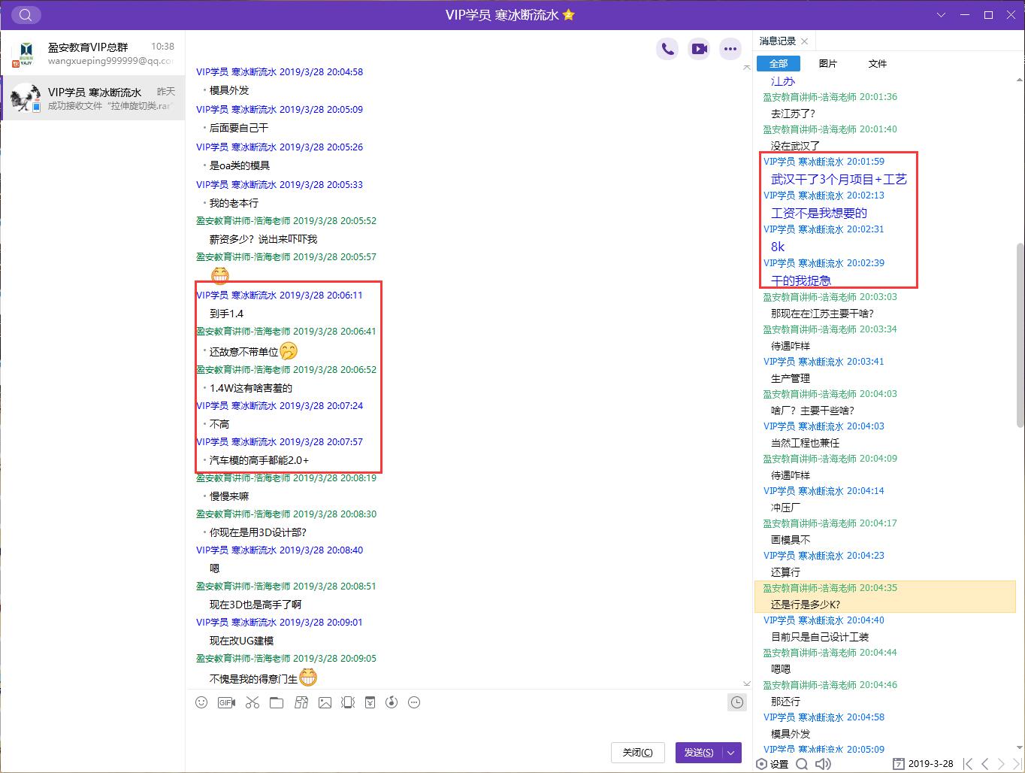
Task: Switch to the 文件 tab in message records
Action: coord(877,63)
